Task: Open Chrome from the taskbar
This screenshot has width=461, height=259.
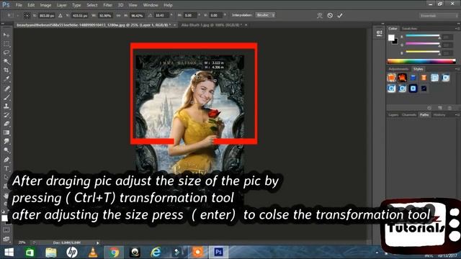Action: click(x=114, y=253)
